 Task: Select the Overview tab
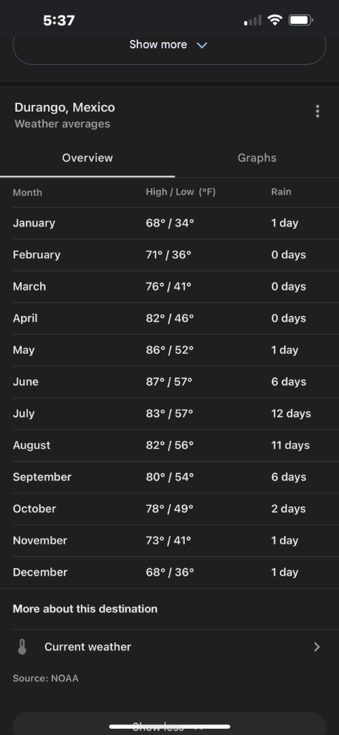tap(88, 158)
